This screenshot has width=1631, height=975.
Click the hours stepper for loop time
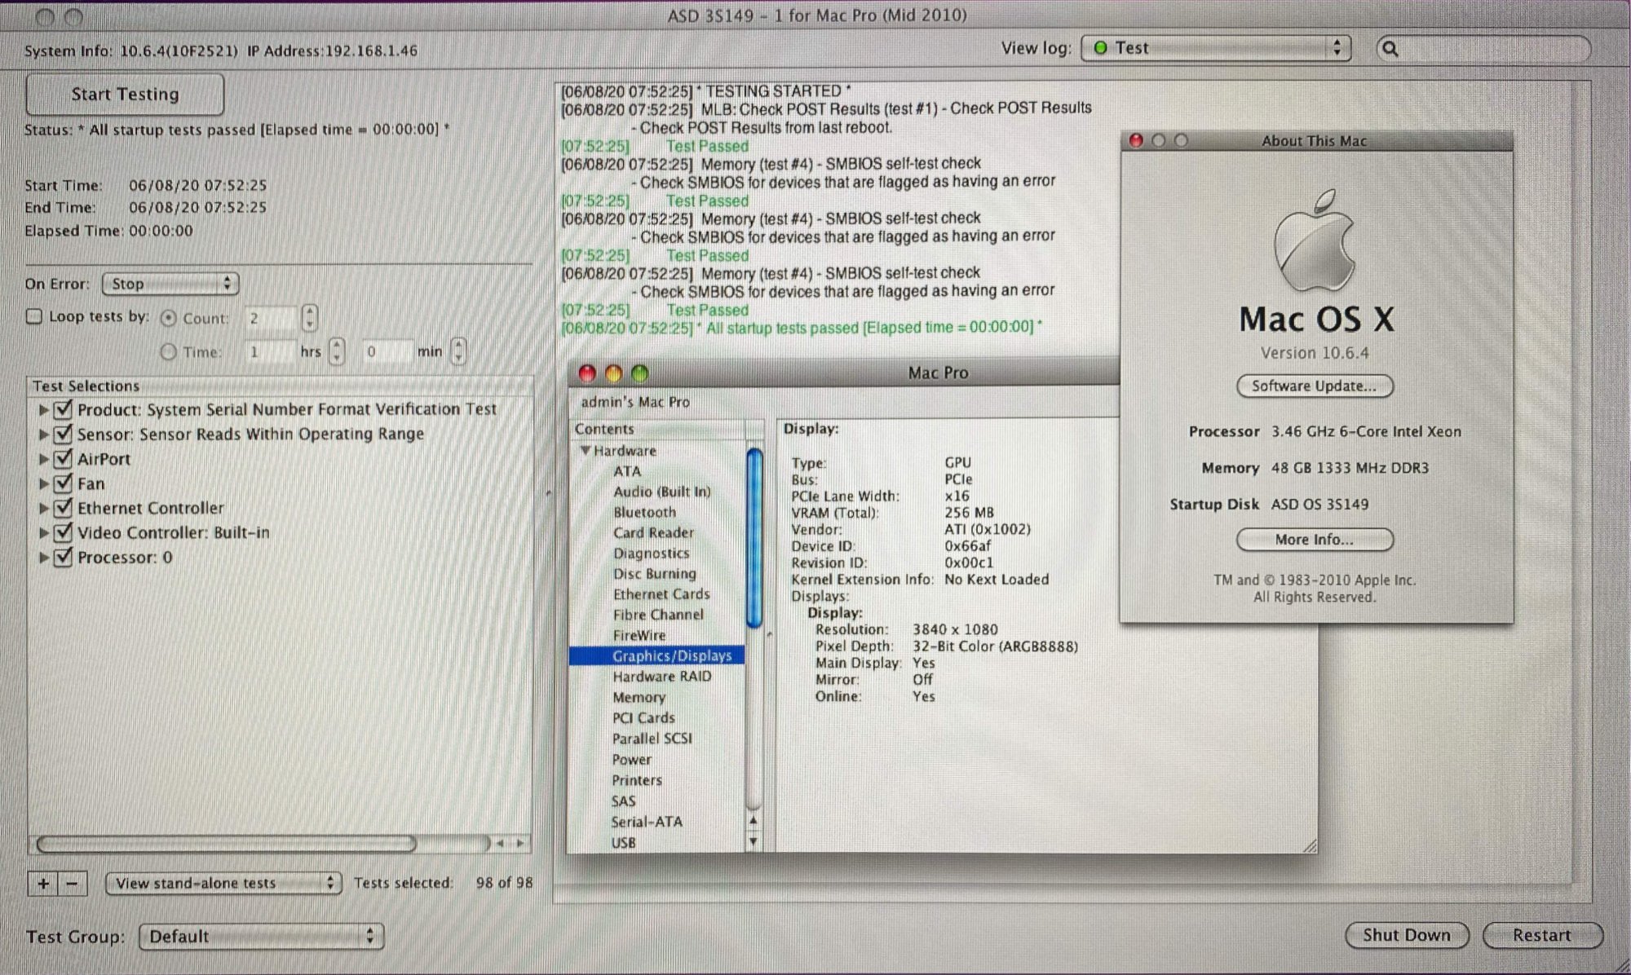point(337,351)
